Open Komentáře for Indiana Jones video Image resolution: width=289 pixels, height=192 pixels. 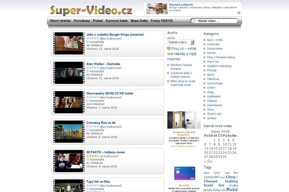[x=97, y=159]
